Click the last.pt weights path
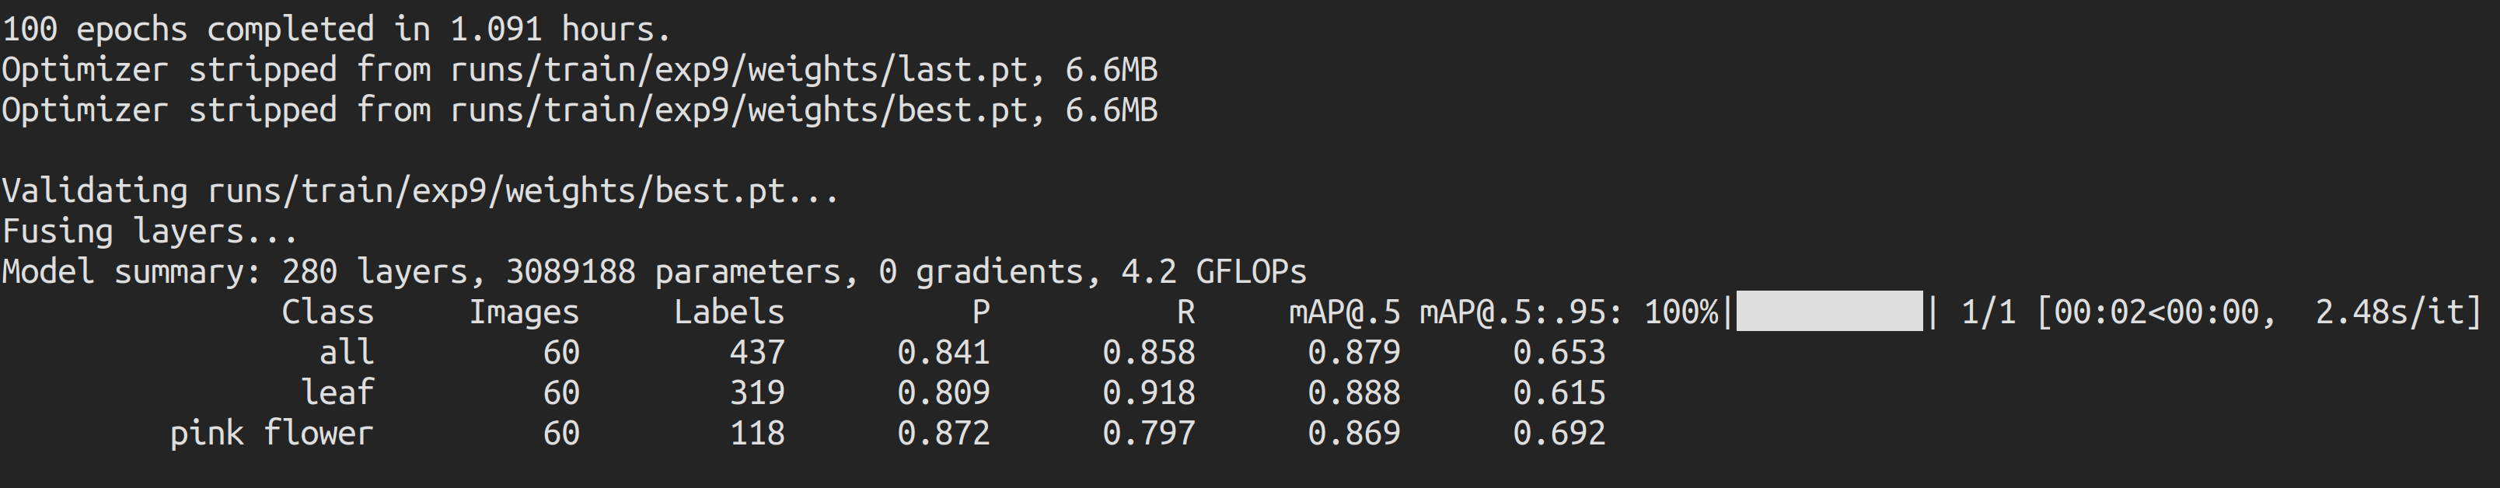Image resolution: width=2500 pixels, height=488 pixels. 738,70
